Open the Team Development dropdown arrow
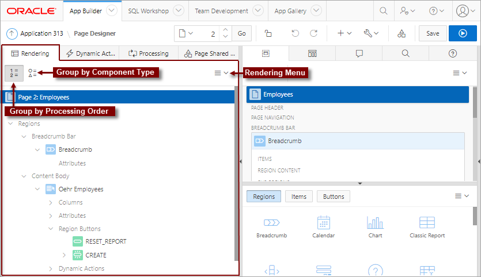 click(258, 11)
